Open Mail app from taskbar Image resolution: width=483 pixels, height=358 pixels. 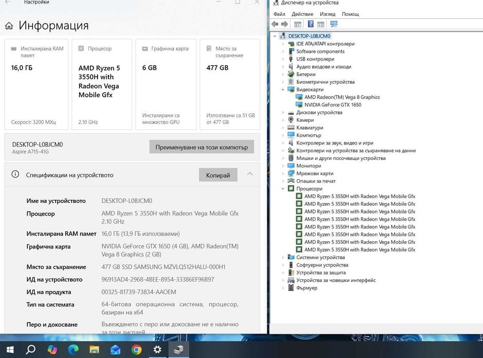click(115, 350)
